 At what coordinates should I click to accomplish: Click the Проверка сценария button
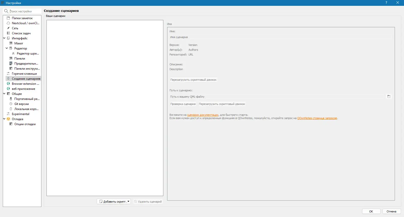tap(183, 104)
